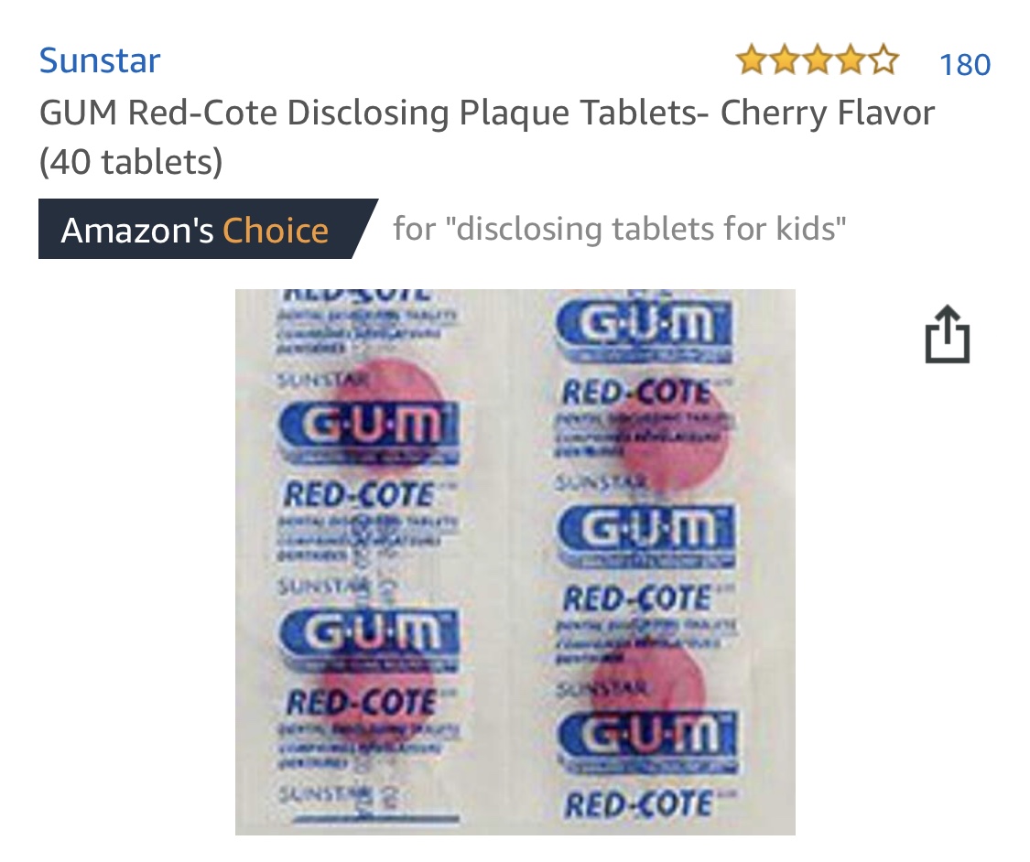Open GUM Red-Cote Disclosing Plaque Tablets title
The image size is (1030, 862).
tap(487, 136)
